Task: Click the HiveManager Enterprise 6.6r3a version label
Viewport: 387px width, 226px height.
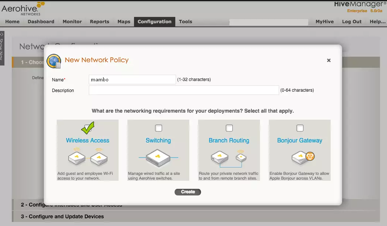Action: [x=365, y=11]
